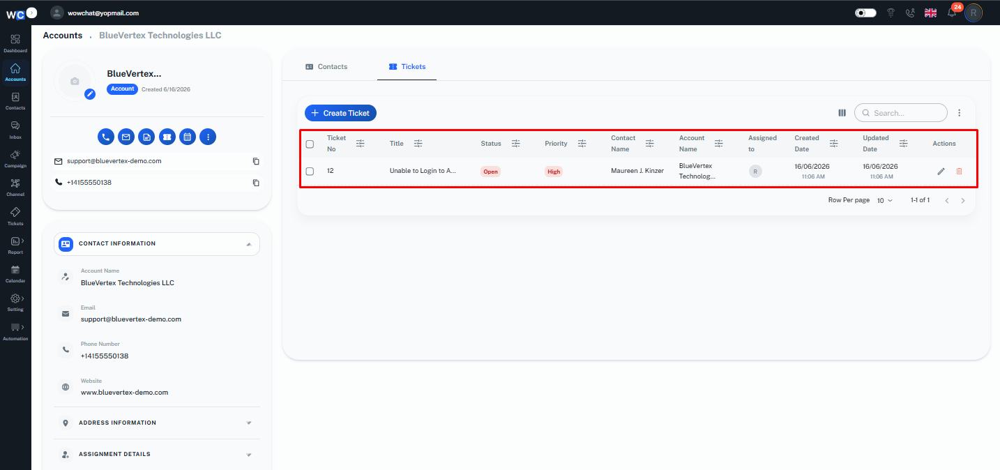
Task: Open the Priority column filter
Action: [582, 144]
